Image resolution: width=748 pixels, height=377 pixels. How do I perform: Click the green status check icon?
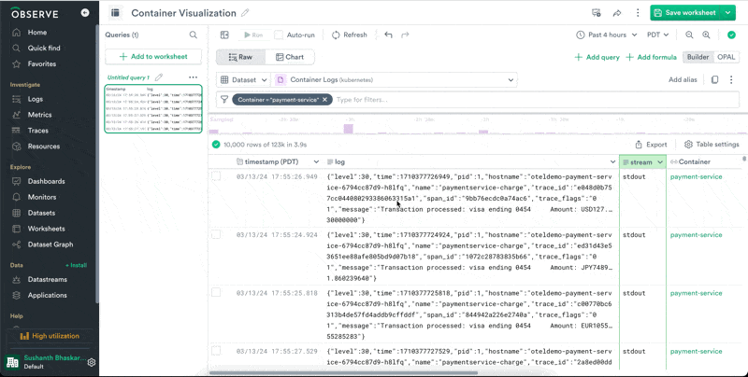(x=731, y=35)
